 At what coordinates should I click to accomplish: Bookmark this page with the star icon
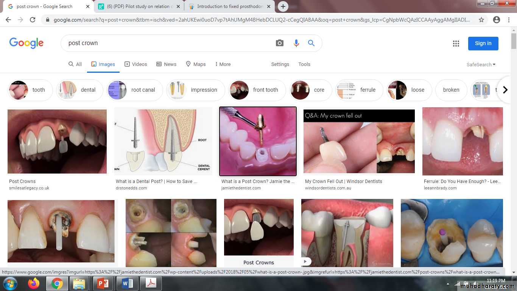[x=481, y=20]
